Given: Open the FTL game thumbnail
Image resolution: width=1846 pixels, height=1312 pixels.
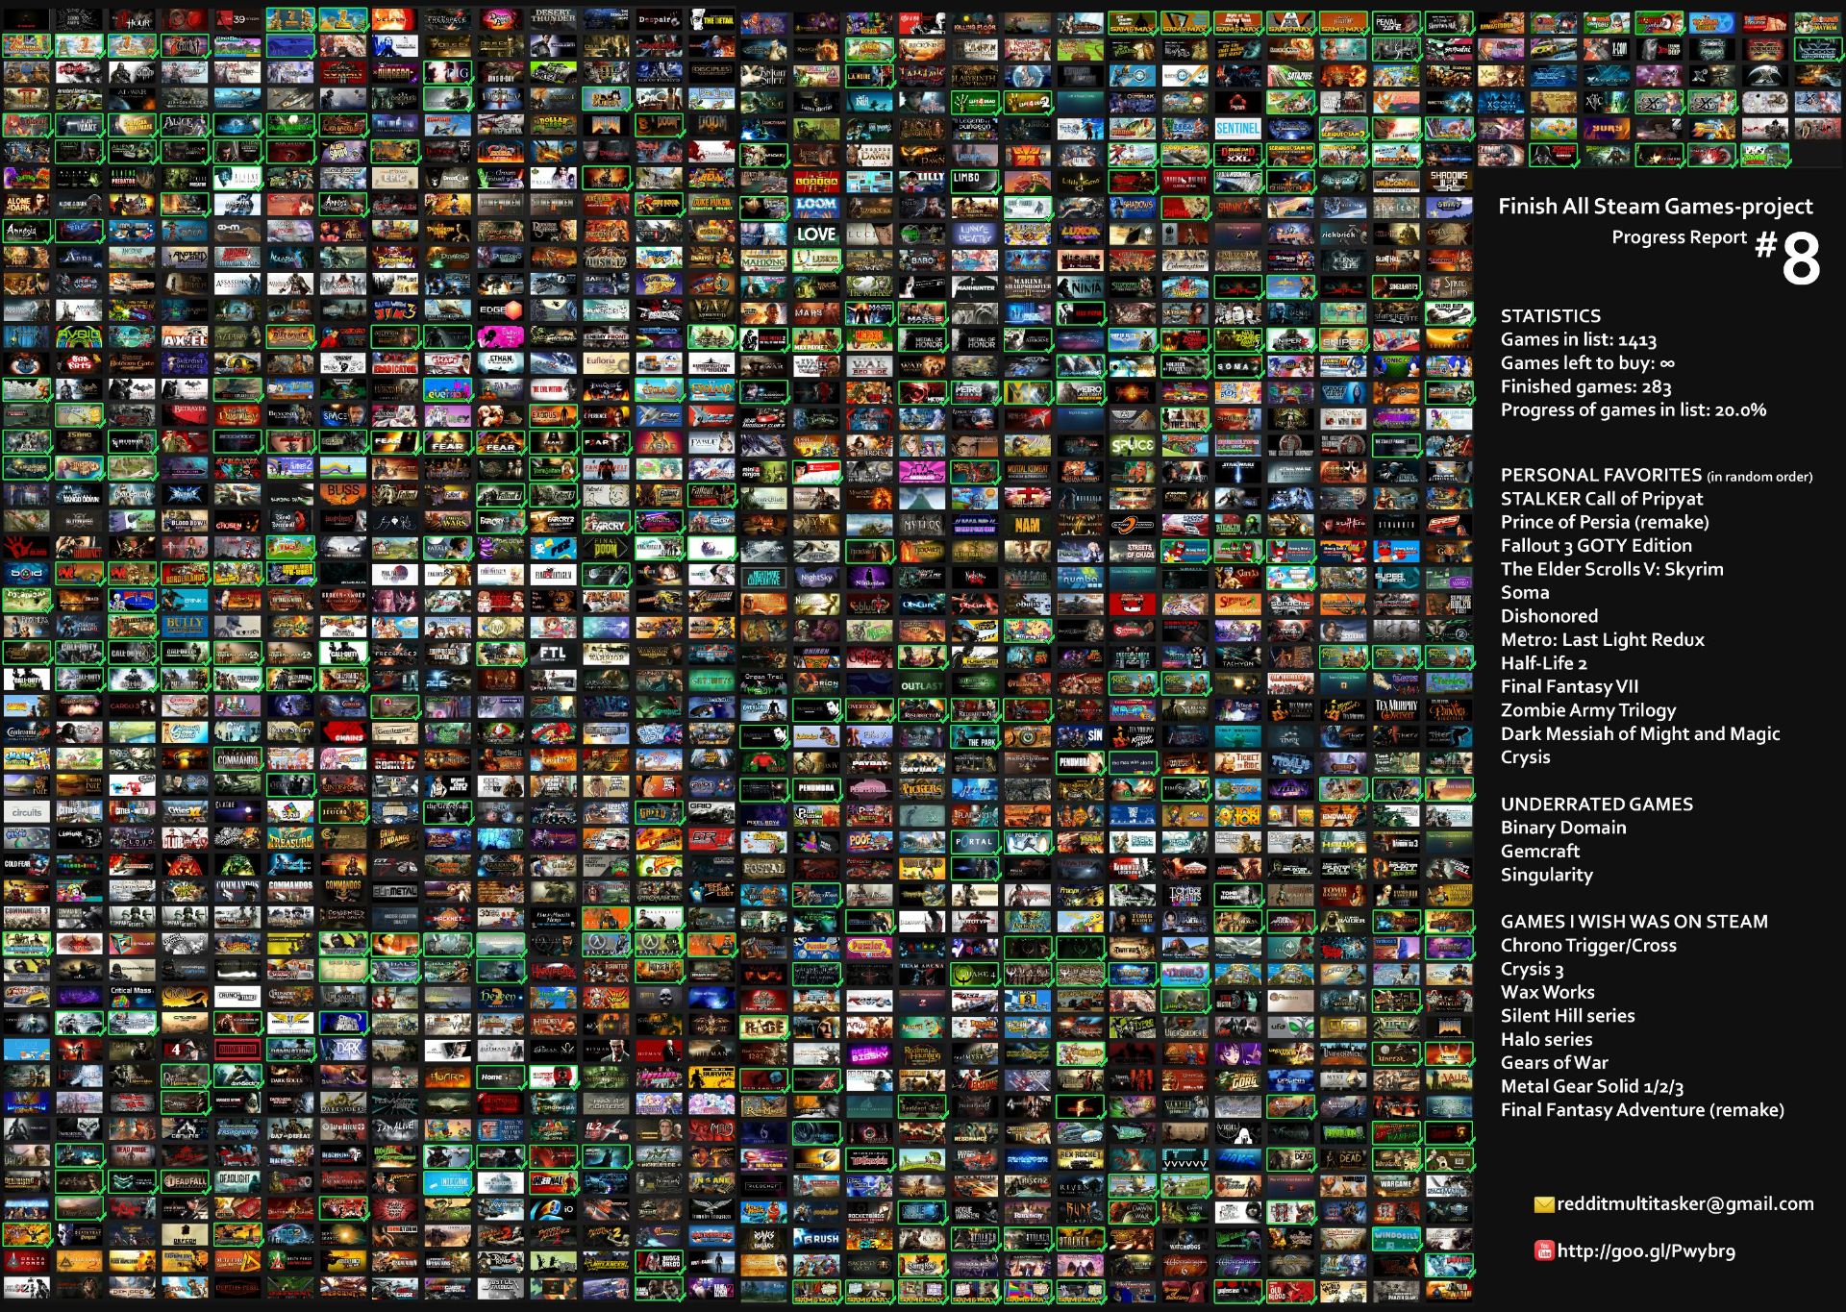Looking at the screenshot, I should point(553,653).
